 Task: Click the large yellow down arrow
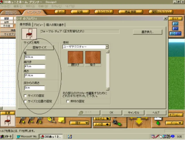coord(139,121)
